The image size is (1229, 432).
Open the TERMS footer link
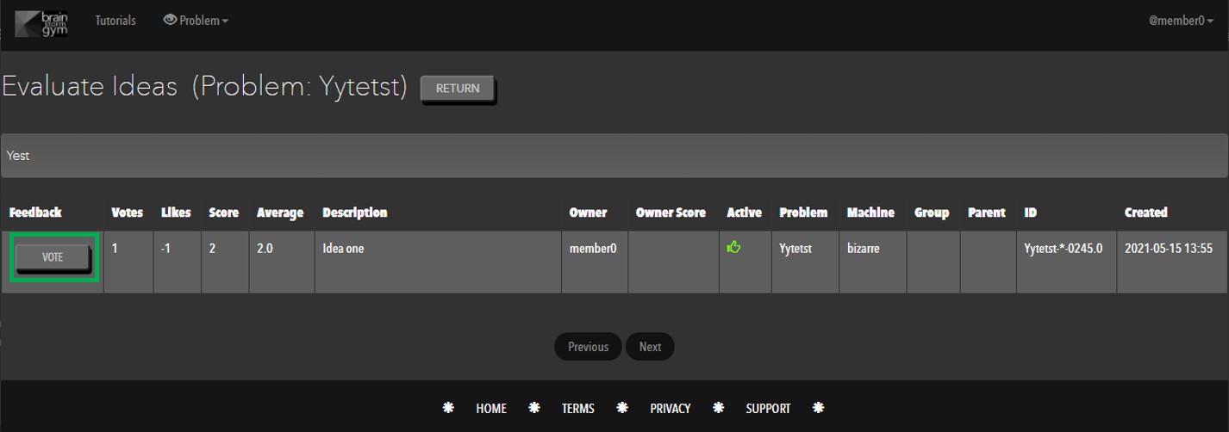pos(578,409)
